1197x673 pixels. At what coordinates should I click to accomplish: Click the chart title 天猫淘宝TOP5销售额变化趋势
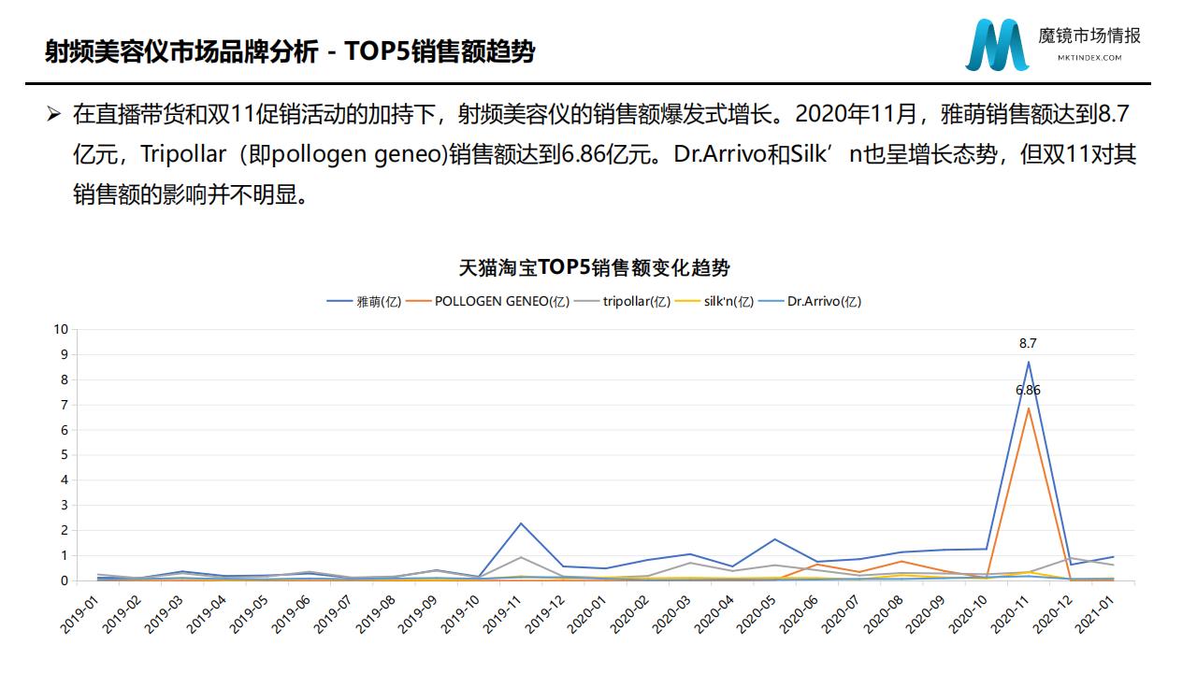(x=594, y=267)
